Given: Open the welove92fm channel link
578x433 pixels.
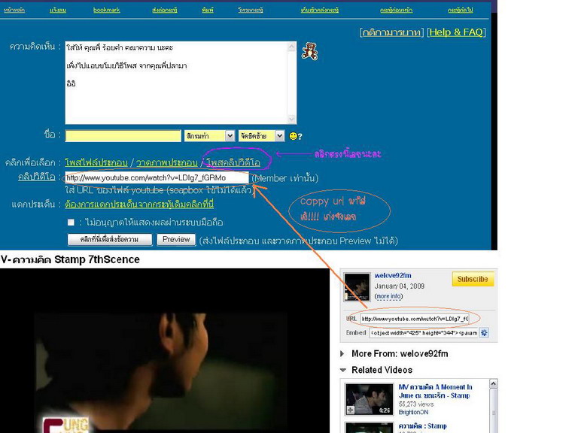Looking at the screenshot, I should [393, 275].
